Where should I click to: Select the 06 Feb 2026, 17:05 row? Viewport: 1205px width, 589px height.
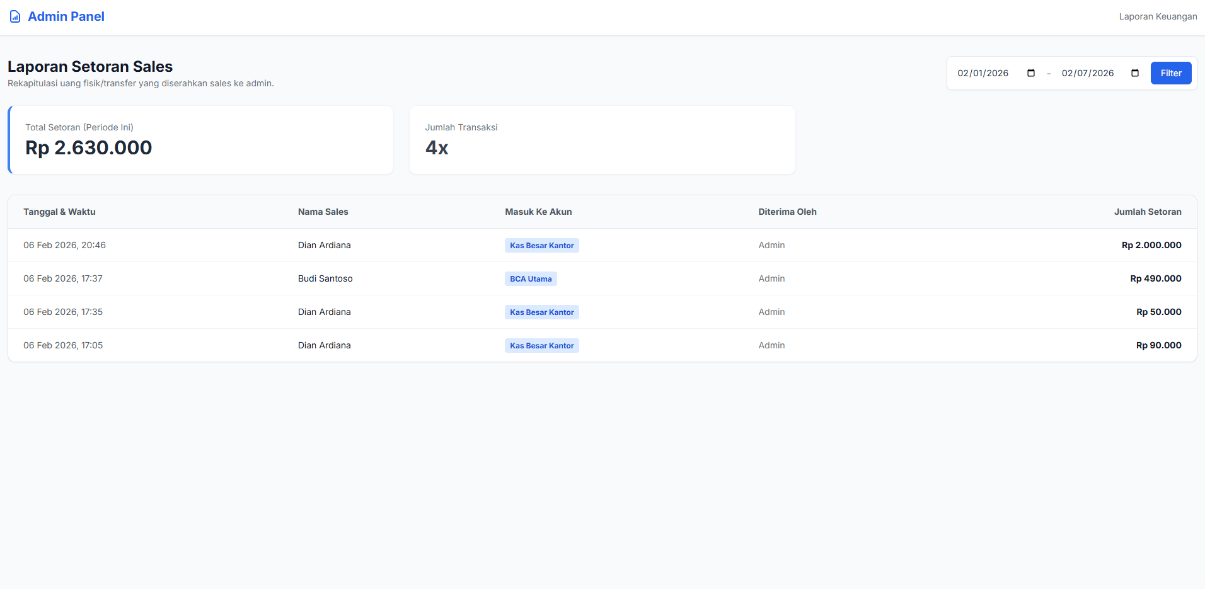click(x=63, y=345)
